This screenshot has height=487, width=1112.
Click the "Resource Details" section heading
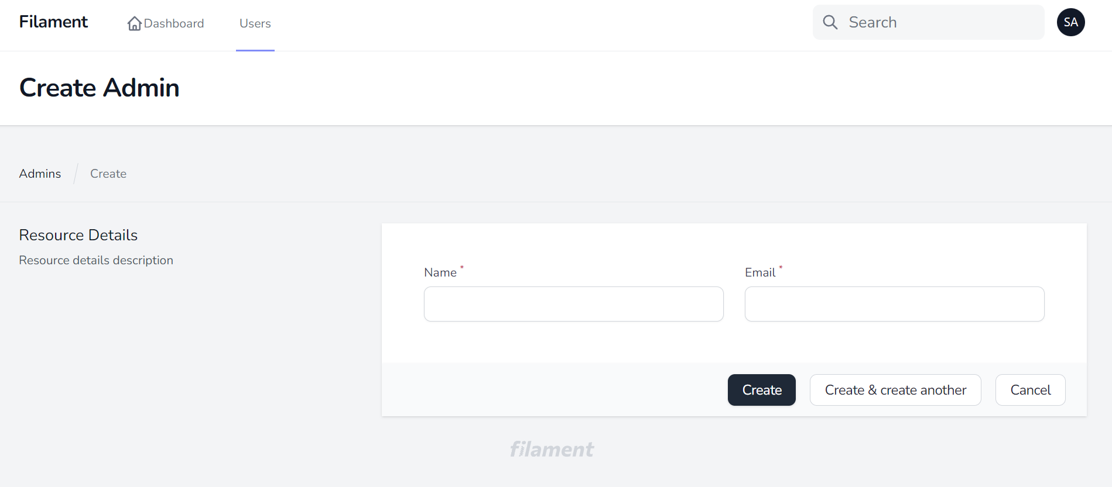tap(78, 234)
